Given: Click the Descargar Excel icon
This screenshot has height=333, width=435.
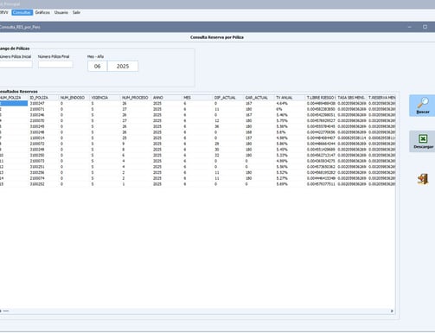Looking at the screenshot, I should tap(423, 138).
